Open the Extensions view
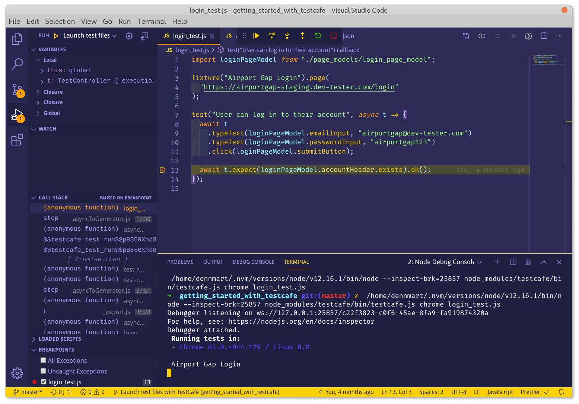Screen dimensions: 579x404 coord(17,140)
